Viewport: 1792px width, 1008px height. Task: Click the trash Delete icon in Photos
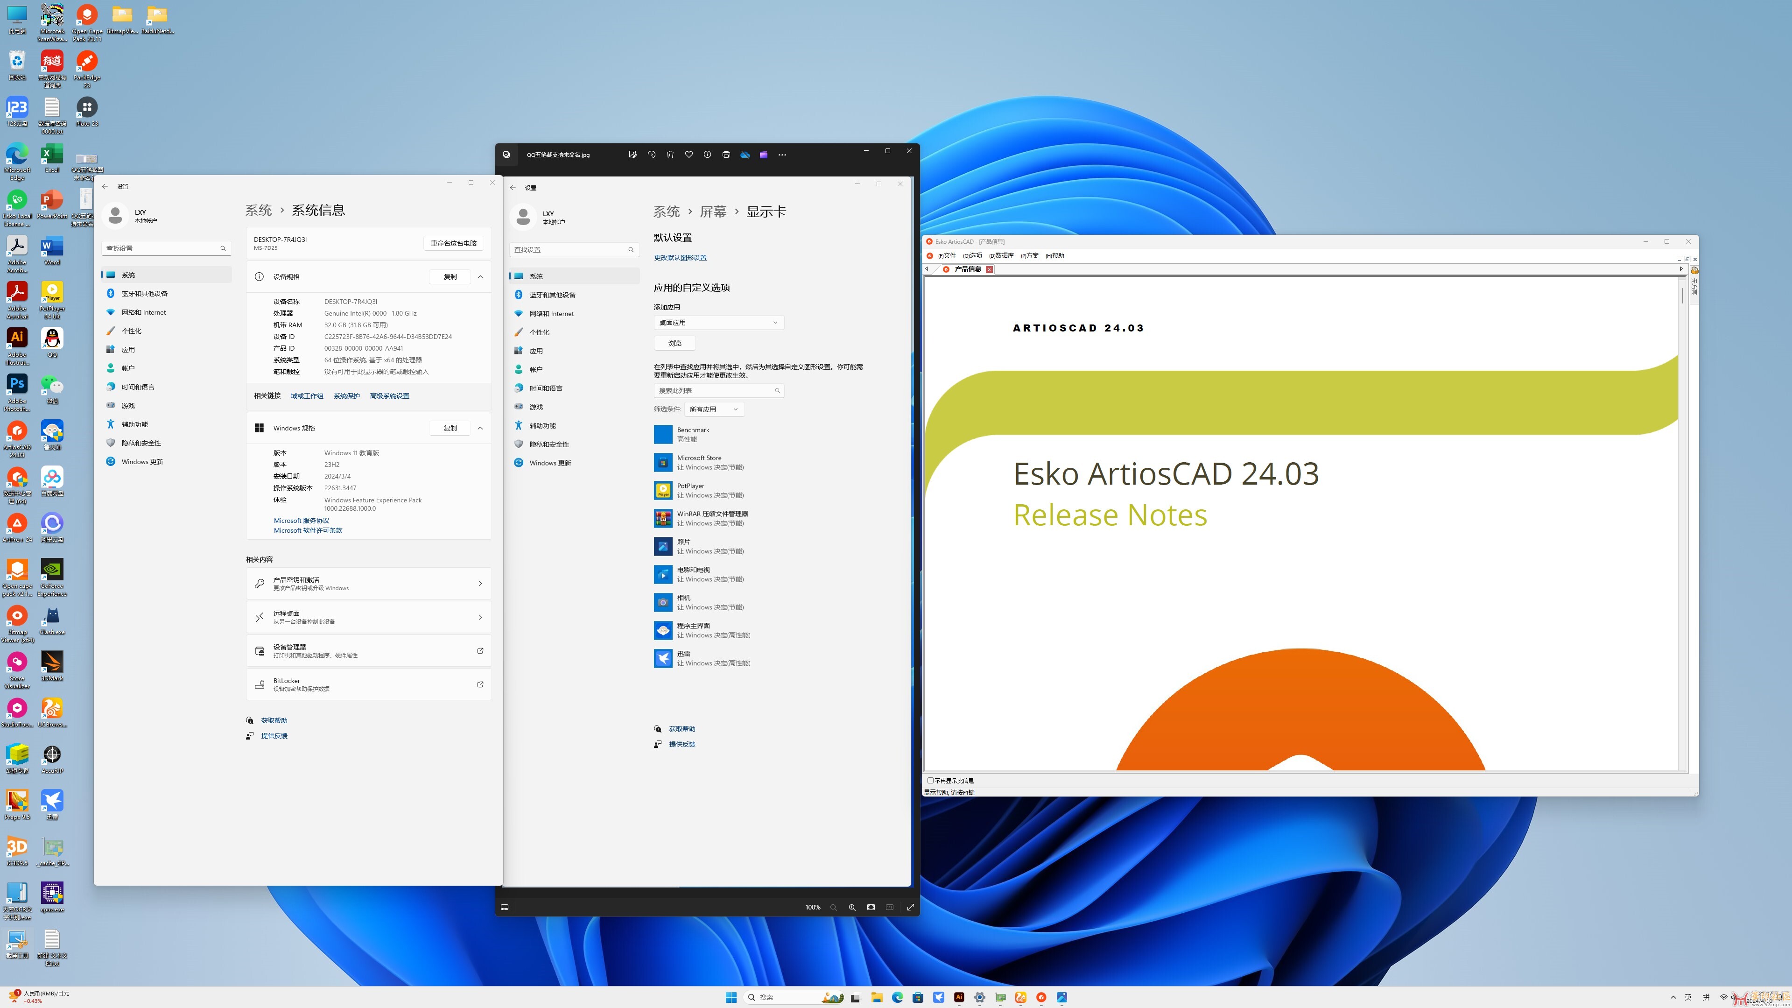tap(670, 155)
